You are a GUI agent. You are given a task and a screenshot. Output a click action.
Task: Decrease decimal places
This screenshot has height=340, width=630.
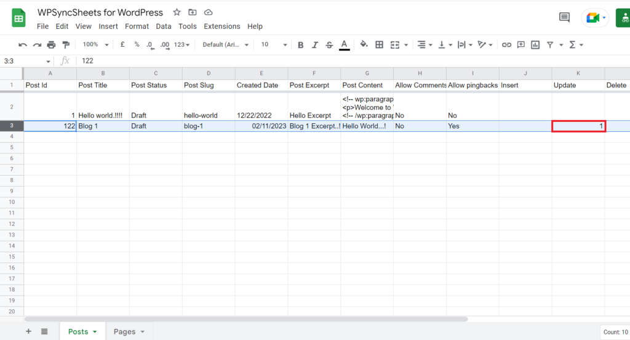[150, 45]
